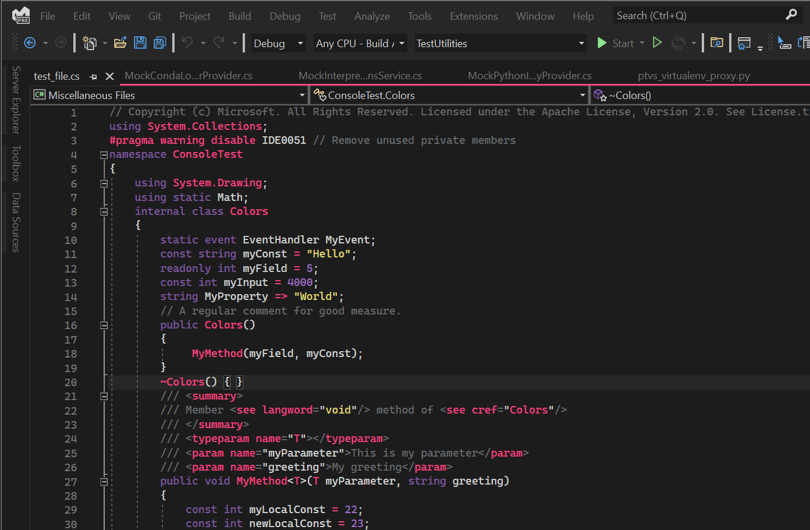The height and width of the screenshot is (530, 810).
Task: Open the Help menu
Action: pos(583,16)
